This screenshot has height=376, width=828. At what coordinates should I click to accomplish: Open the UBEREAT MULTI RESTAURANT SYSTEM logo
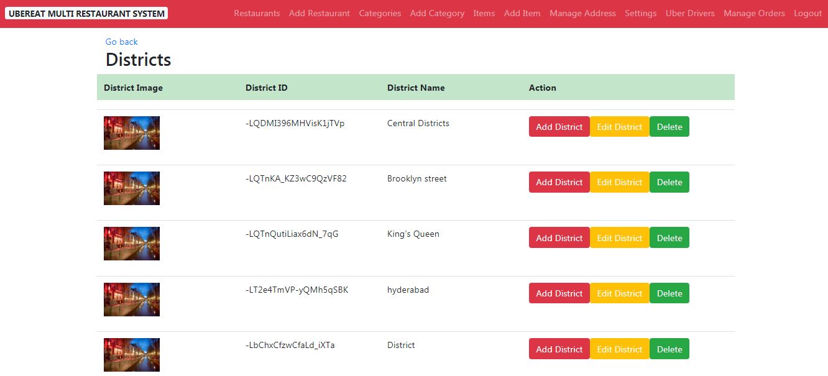(x=86, y=13)
